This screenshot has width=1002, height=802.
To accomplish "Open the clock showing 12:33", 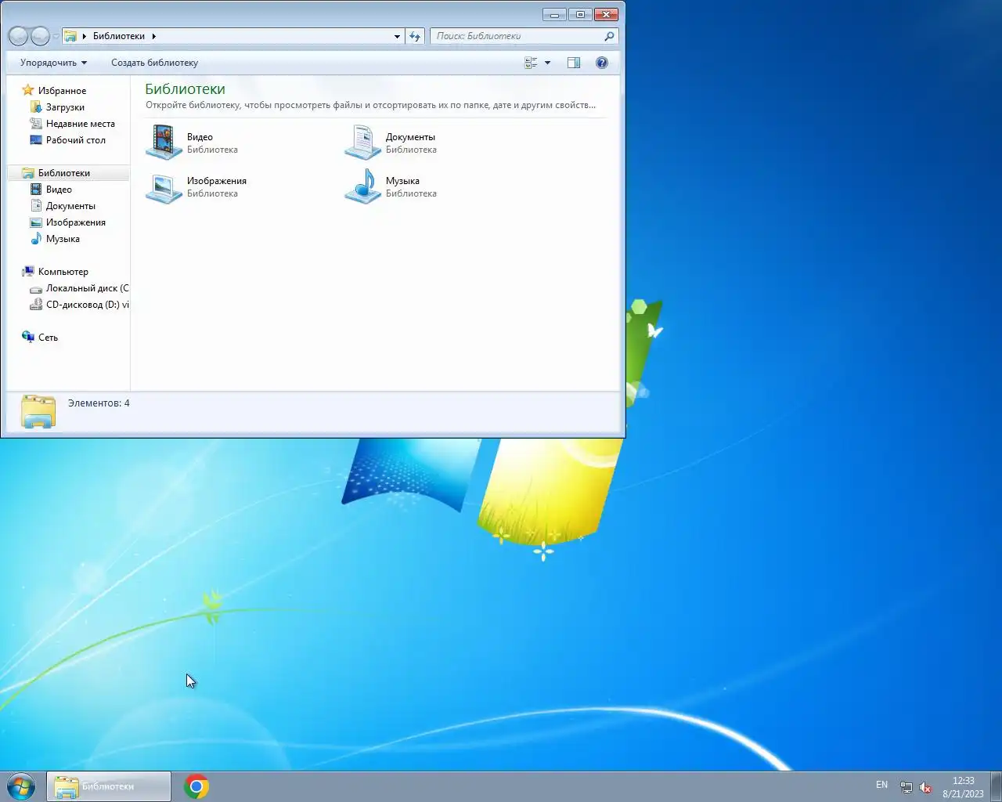I will 963,787.
